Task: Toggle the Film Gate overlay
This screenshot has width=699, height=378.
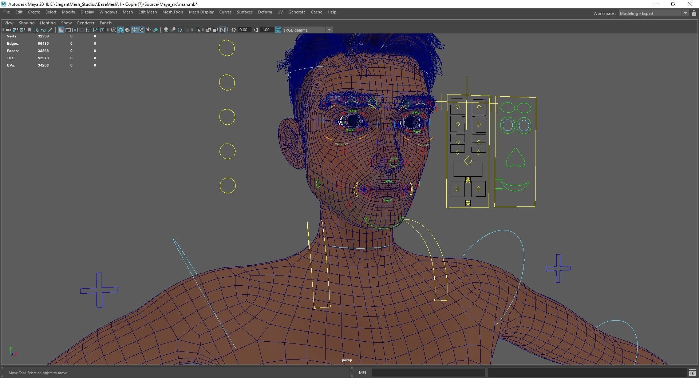Action: (68, 30)
